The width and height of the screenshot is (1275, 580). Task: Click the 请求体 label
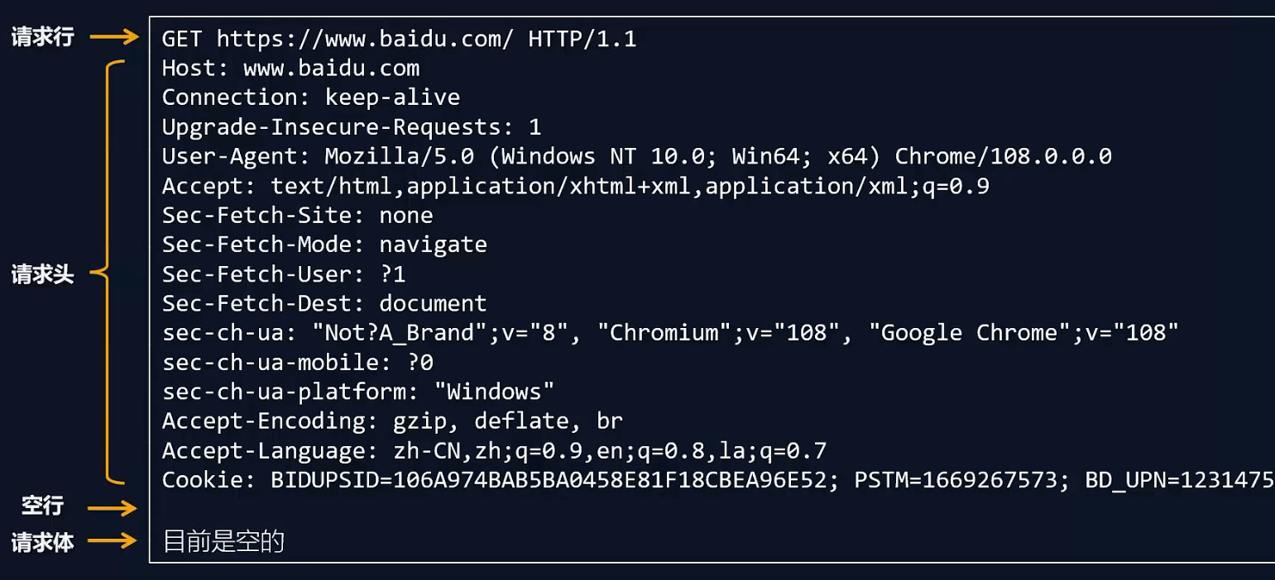click(43, 543)
